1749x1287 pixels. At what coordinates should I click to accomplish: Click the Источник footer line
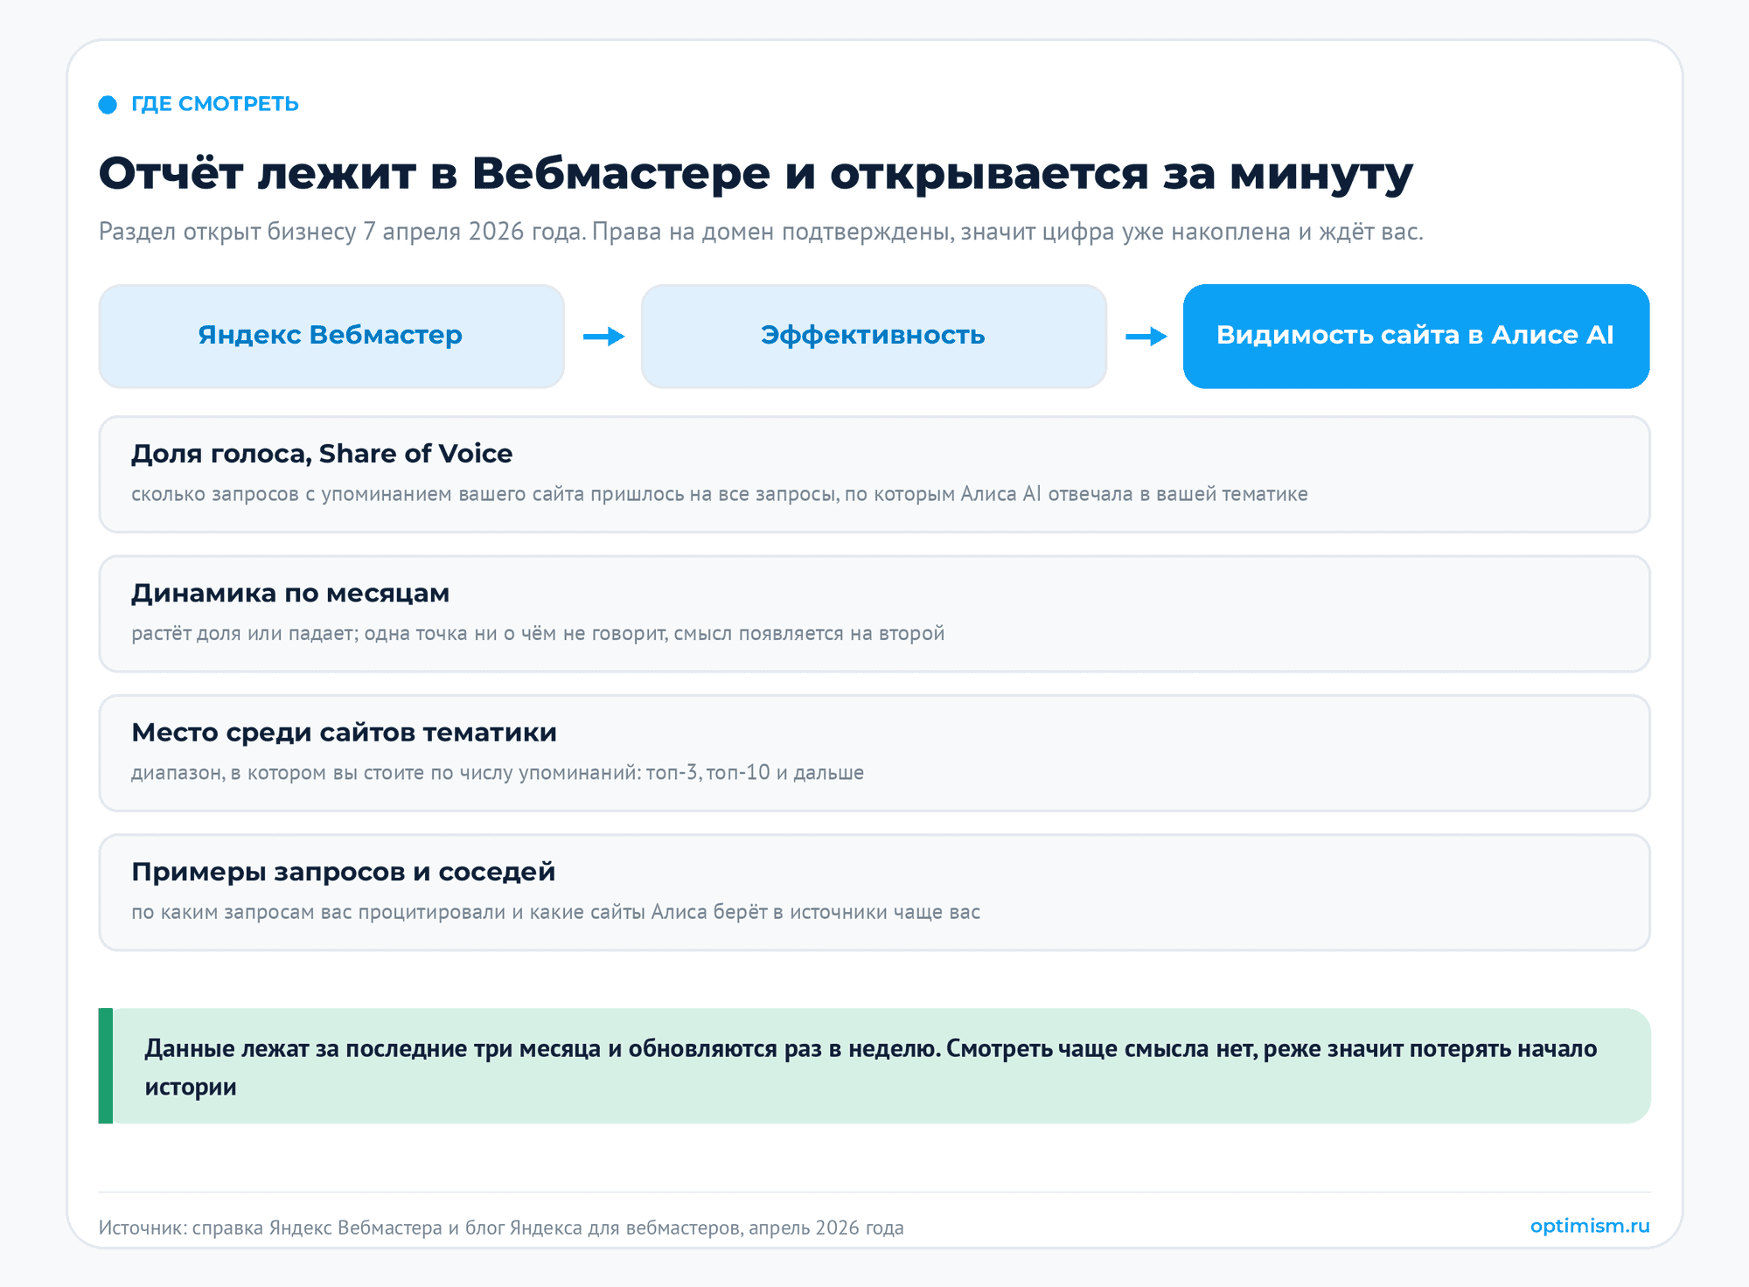tap(501, 1228)
